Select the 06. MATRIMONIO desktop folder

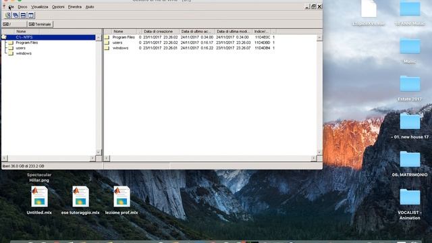[410, 159]
